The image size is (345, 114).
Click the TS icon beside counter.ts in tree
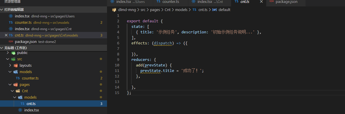[18, 78]
